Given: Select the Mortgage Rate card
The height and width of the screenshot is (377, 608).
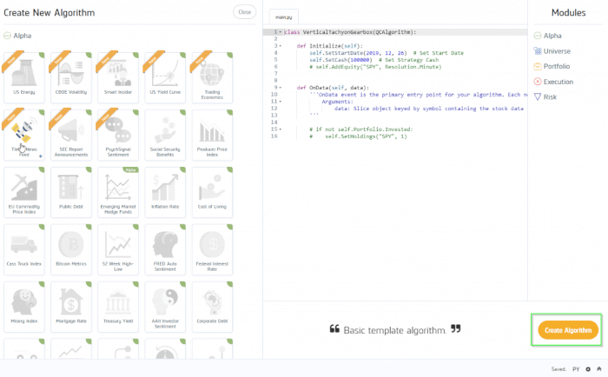Looking at the screenshot, I should (71, 307).
